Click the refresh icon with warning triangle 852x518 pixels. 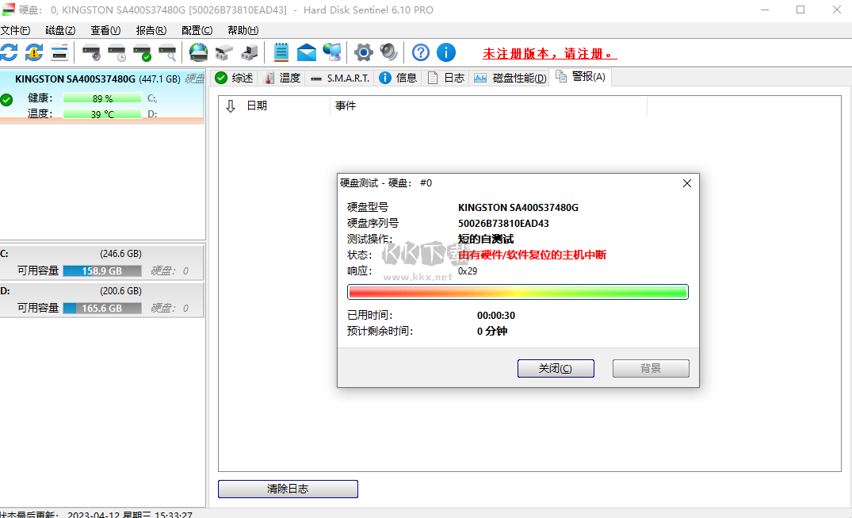point(34,53)
